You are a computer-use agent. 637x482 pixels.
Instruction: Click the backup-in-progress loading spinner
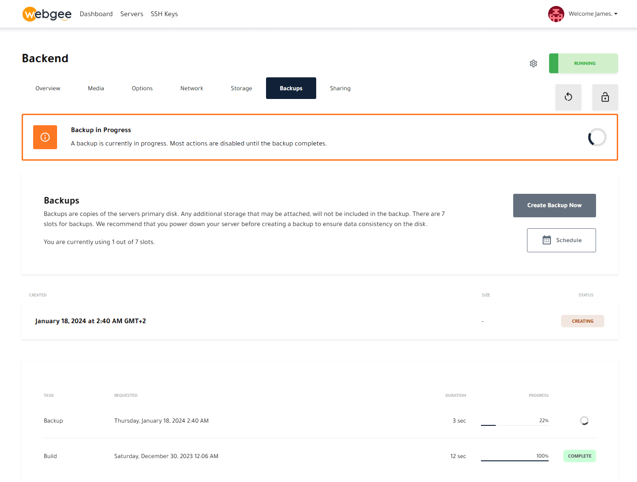point(597,137)
